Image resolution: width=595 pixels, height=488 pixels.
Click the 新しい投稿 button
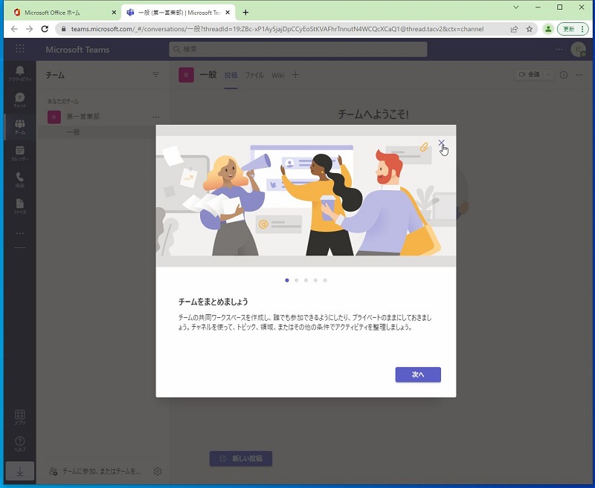coord(241,458)
